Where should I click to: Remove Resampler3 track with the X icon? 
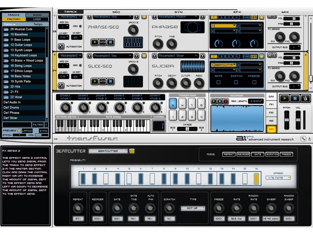click(x=306, y=55)
